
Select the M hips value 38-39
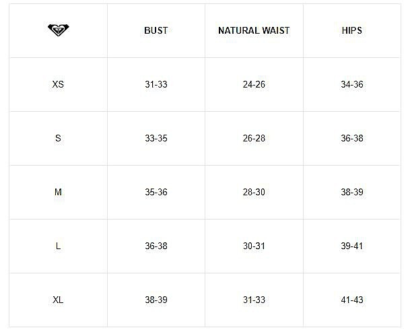352,192
